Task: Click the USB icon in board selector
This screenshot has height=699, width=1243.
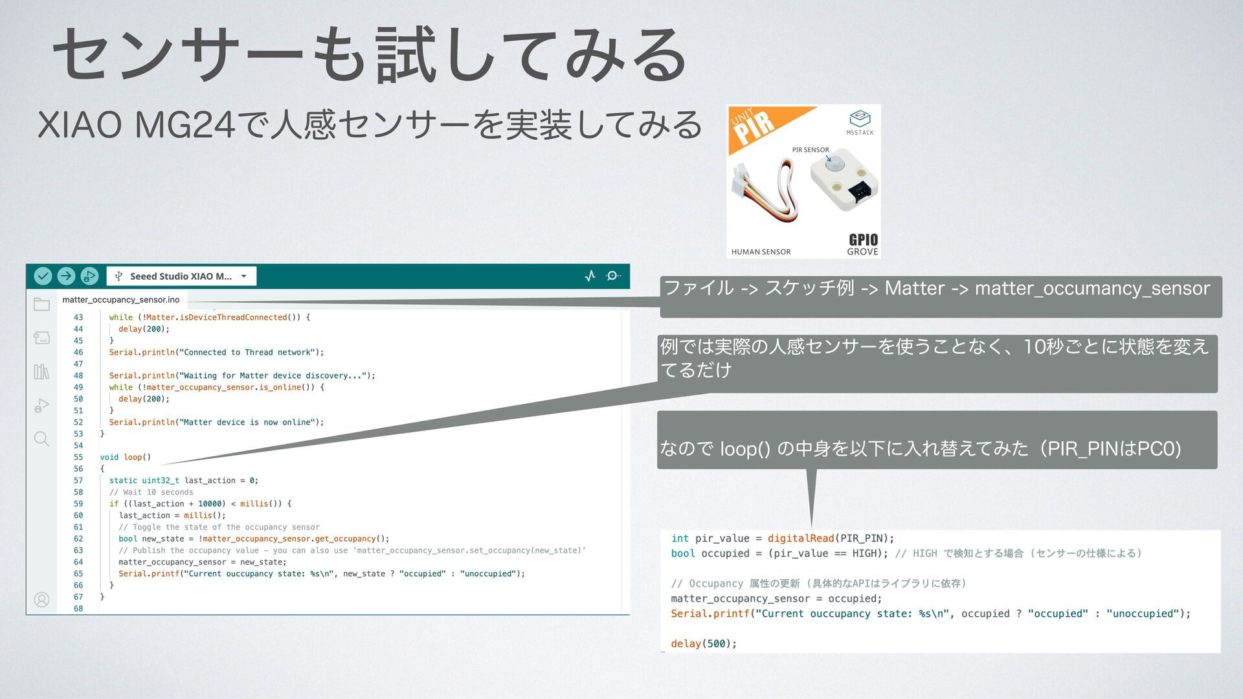Action: 119,276
